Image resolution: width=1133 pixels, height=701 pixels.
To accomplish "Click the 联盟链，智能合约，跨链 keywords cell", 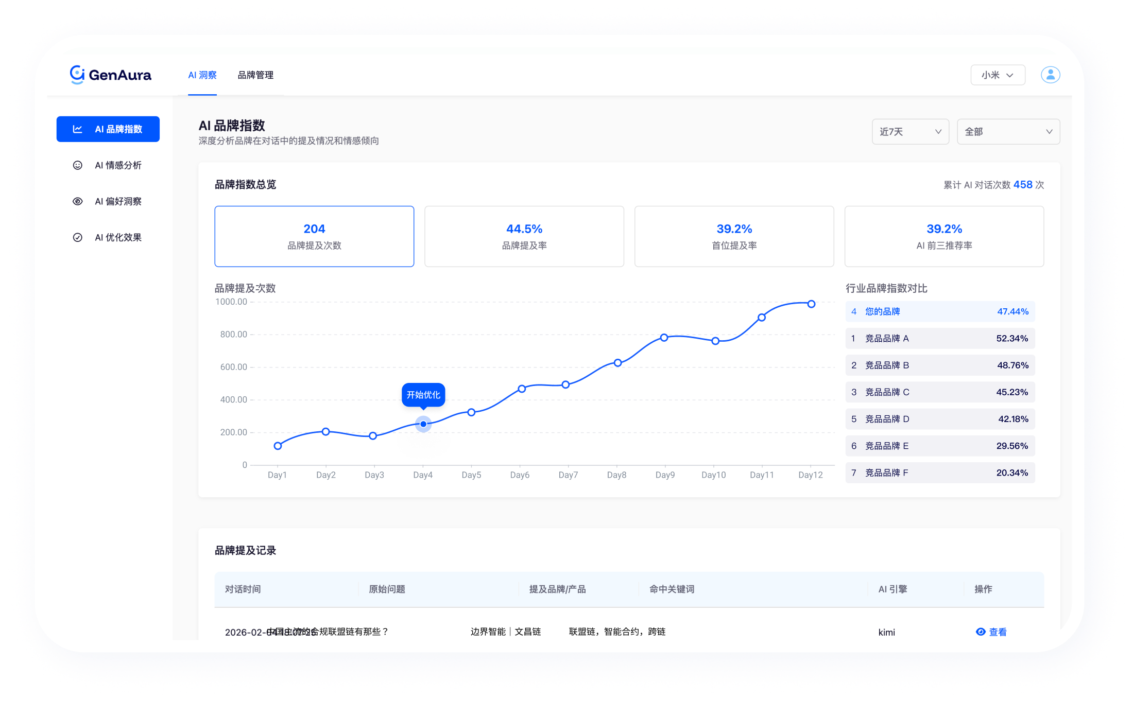I will coord(617,632).
